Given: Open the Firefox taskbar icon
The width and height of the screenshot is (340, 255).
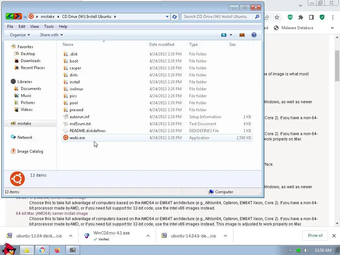Looking at the screenshot, I should pyautogui.click(x=57, y=250).
